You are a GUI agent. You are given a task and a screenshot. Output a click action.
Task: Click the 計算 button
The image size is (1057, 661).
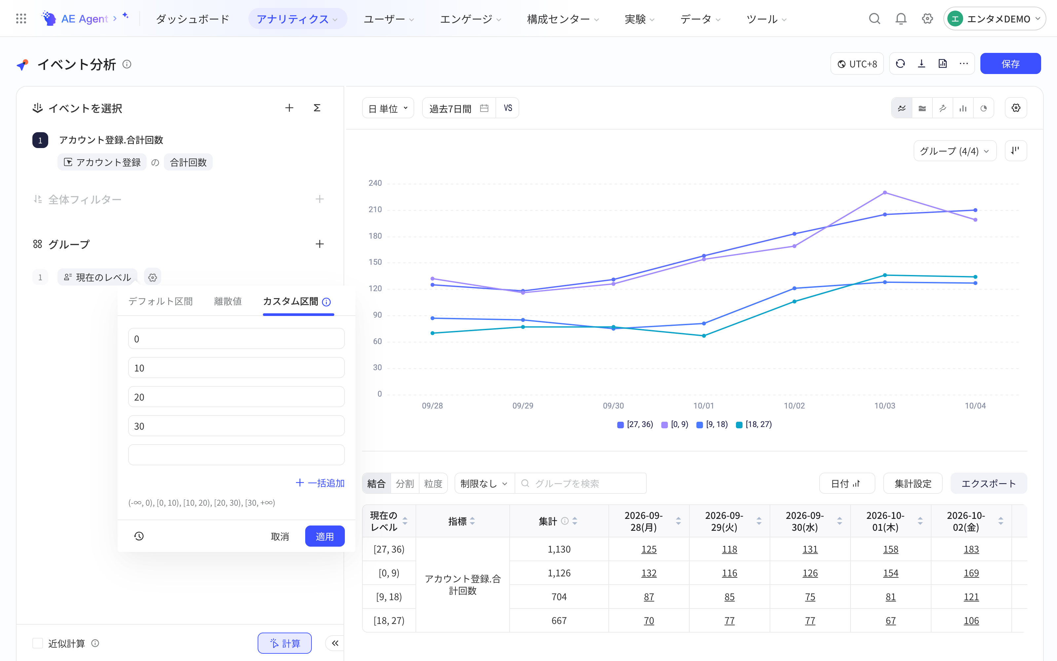285,643
